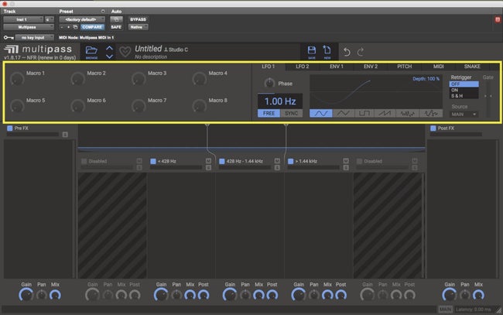Select square LFO waveform shape
503x315 pixels.
(364, 113)
